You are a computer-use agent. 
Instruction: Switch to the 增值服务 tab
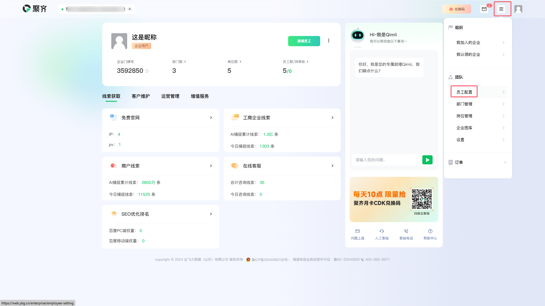(200, 96)
